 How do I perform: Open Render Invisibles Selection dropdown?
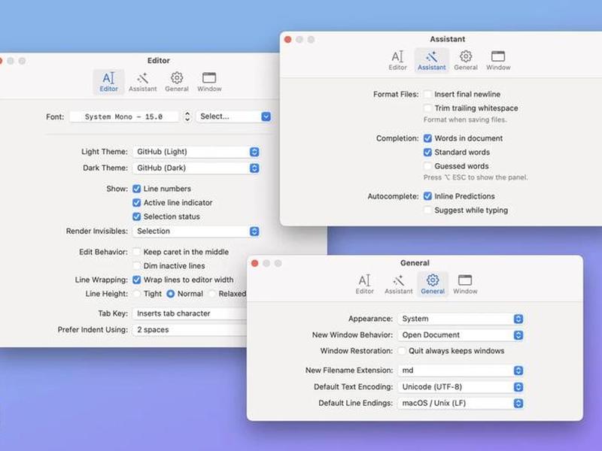196,232
